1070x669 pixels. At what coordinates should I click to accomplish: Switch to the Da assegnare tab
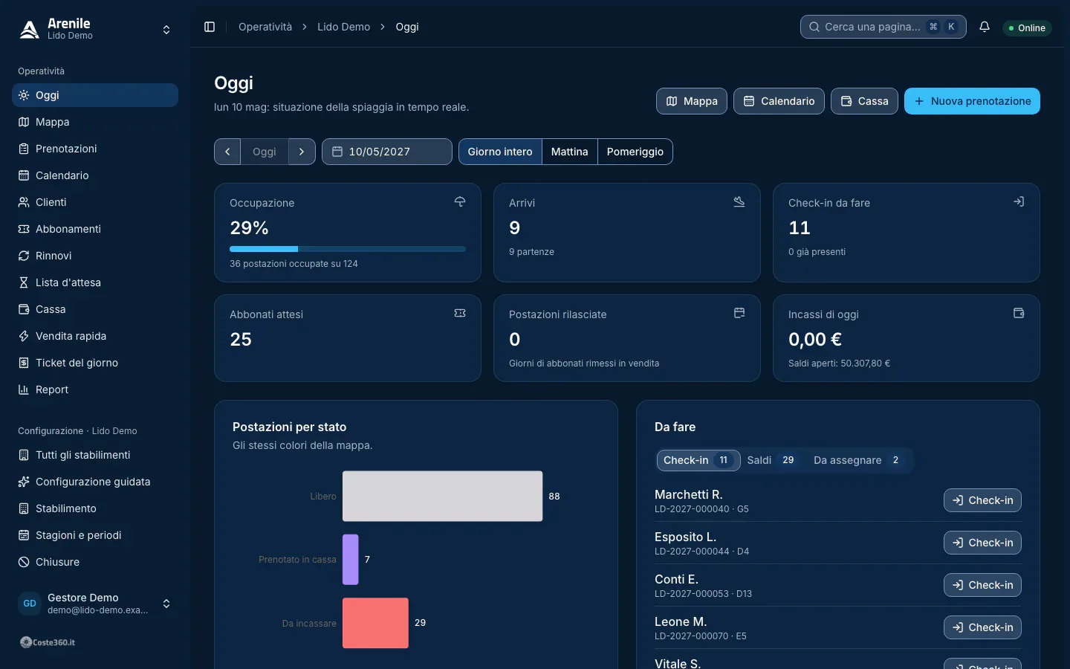pos(857,460)
